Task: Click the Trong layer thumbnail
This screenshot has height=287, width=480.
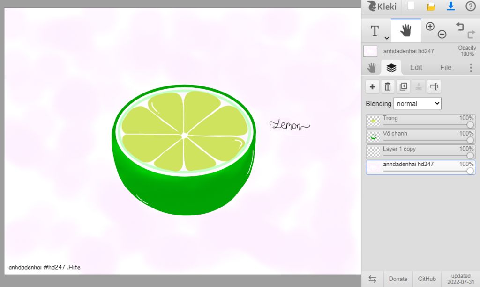Action: [373, 121]
